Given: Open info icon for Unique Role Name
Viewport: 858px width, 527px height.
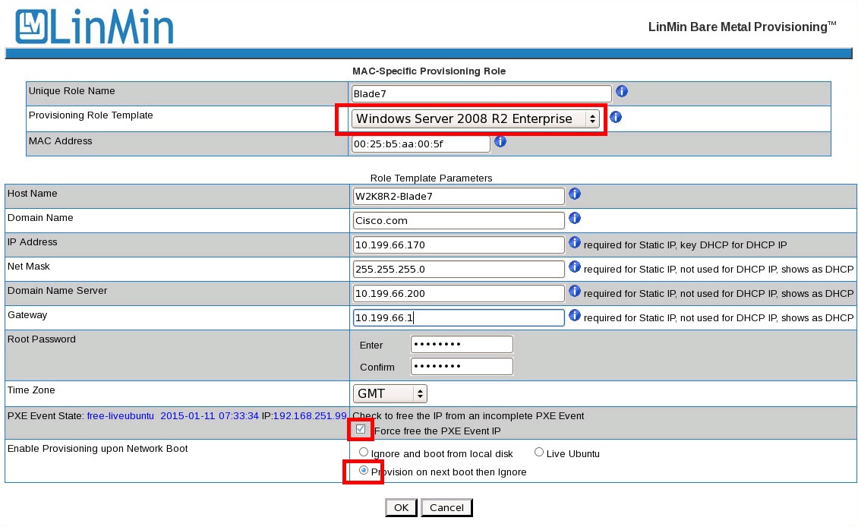Looking at the screenshot, I should click(622, 91).
